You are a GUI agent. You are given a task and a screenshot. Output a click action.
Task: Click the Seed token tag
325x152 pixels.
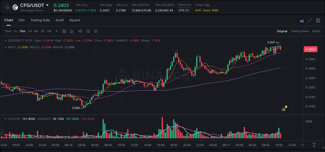pyautogui.click(x=207, y=10)
